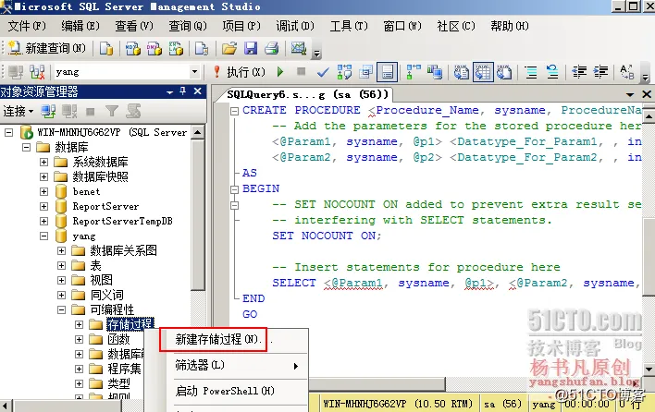
Task: Click the Object Explorer filter funnel icon
Action: tap(112, 112)
